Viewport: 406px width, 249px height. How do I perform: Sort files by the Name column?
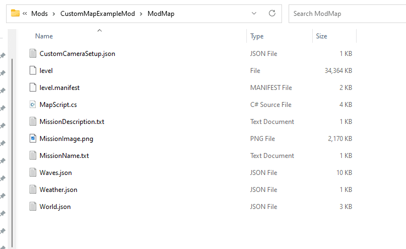coord(44,36)
